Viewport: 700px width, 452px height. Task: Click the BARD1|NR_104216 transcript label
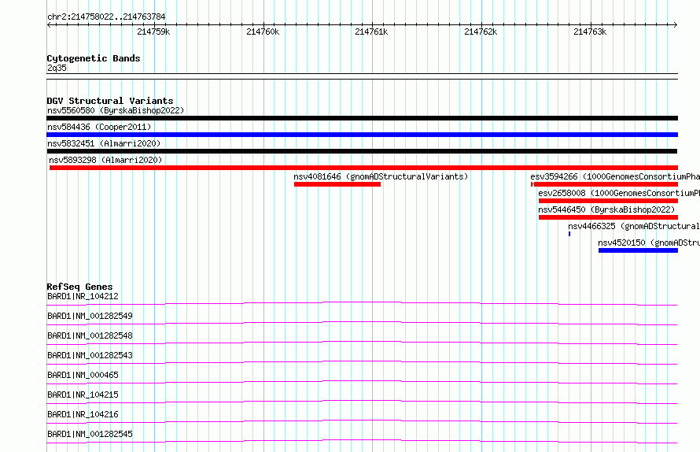(83, 414)
